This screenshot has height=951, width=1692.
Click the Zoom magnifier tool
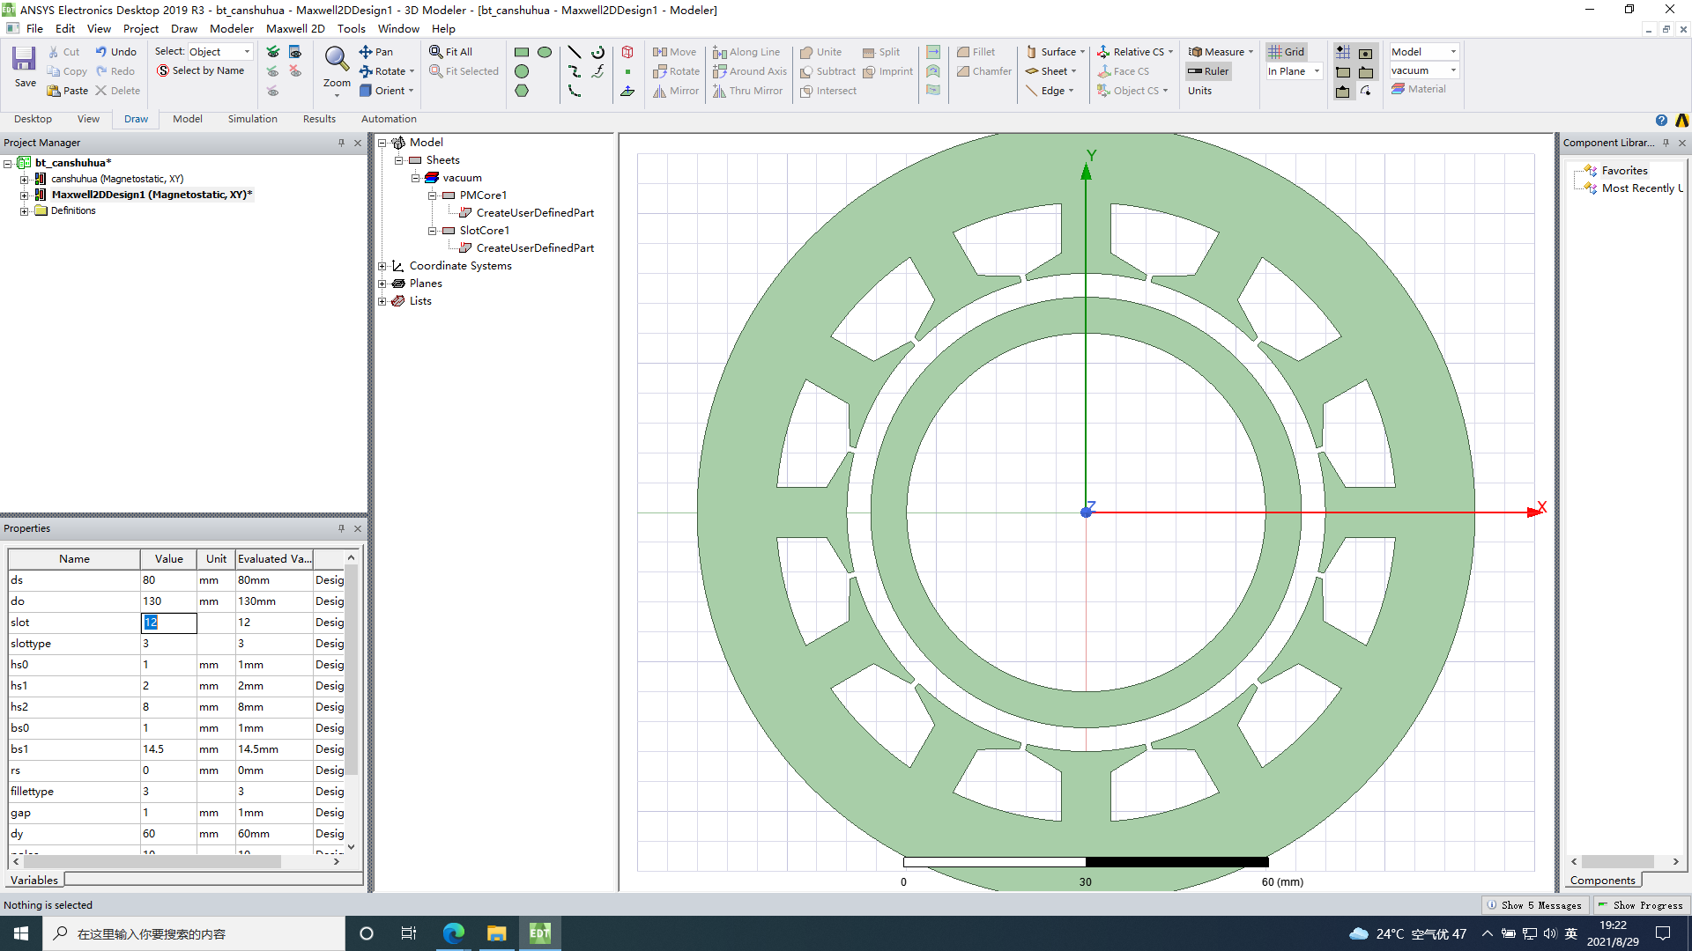[336, 59]
